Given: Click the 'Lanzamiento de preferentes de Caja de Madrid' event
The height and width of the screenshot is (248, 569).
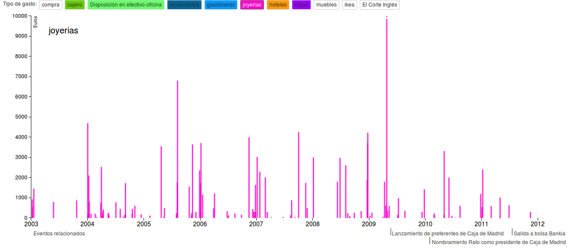Looking at the screenshot, I should (448, 234).
